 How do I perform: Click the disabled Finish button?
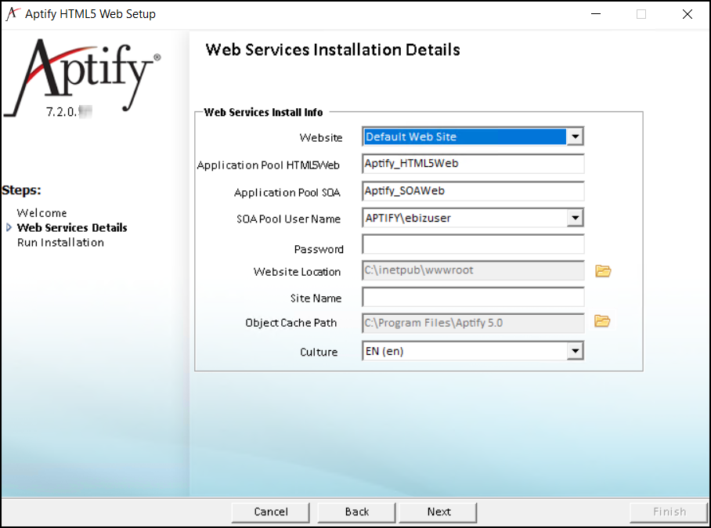pyautogui.click(x=669, y=512)
